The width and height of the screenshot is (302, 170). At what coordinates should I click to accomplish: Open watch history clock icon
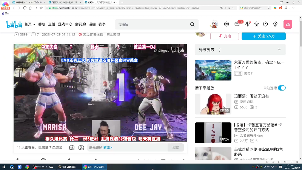coord(265,24)
